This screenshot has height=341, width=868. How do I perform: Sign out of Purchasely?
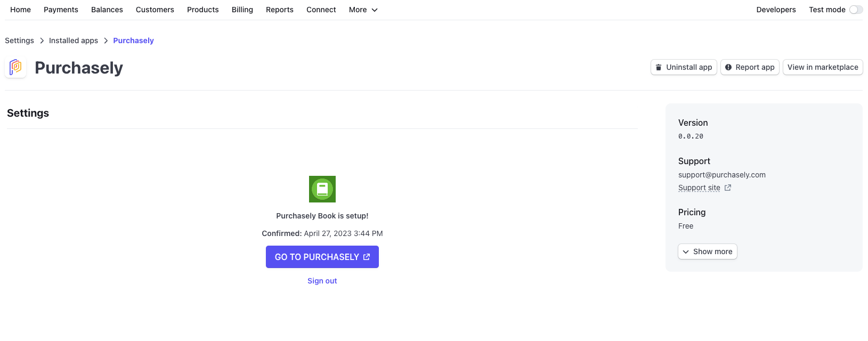(x=322, y=281)
